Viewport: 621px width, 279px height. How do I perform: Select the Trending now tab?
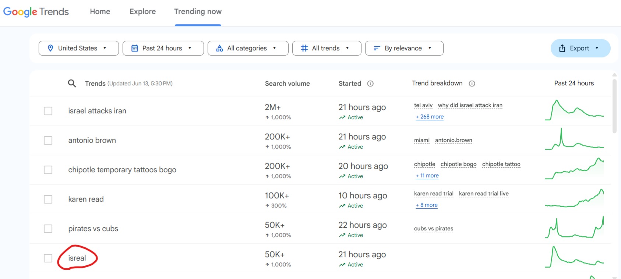pos(198,11)
